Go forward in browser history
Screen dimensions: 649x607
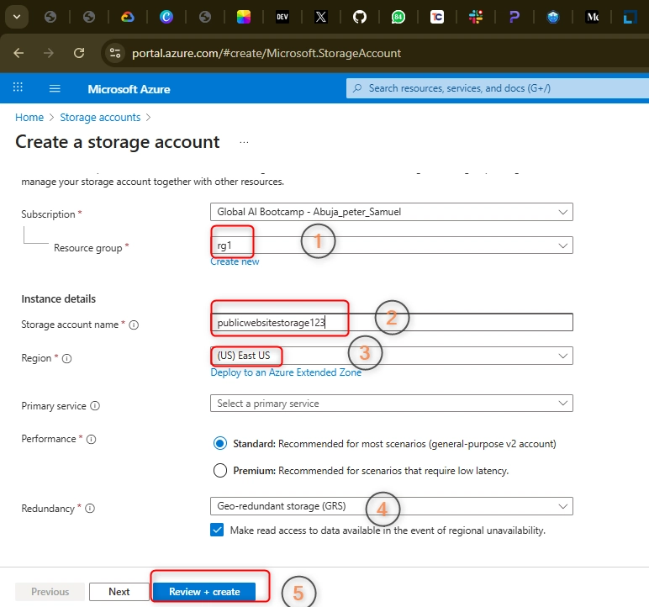point(49,53)
